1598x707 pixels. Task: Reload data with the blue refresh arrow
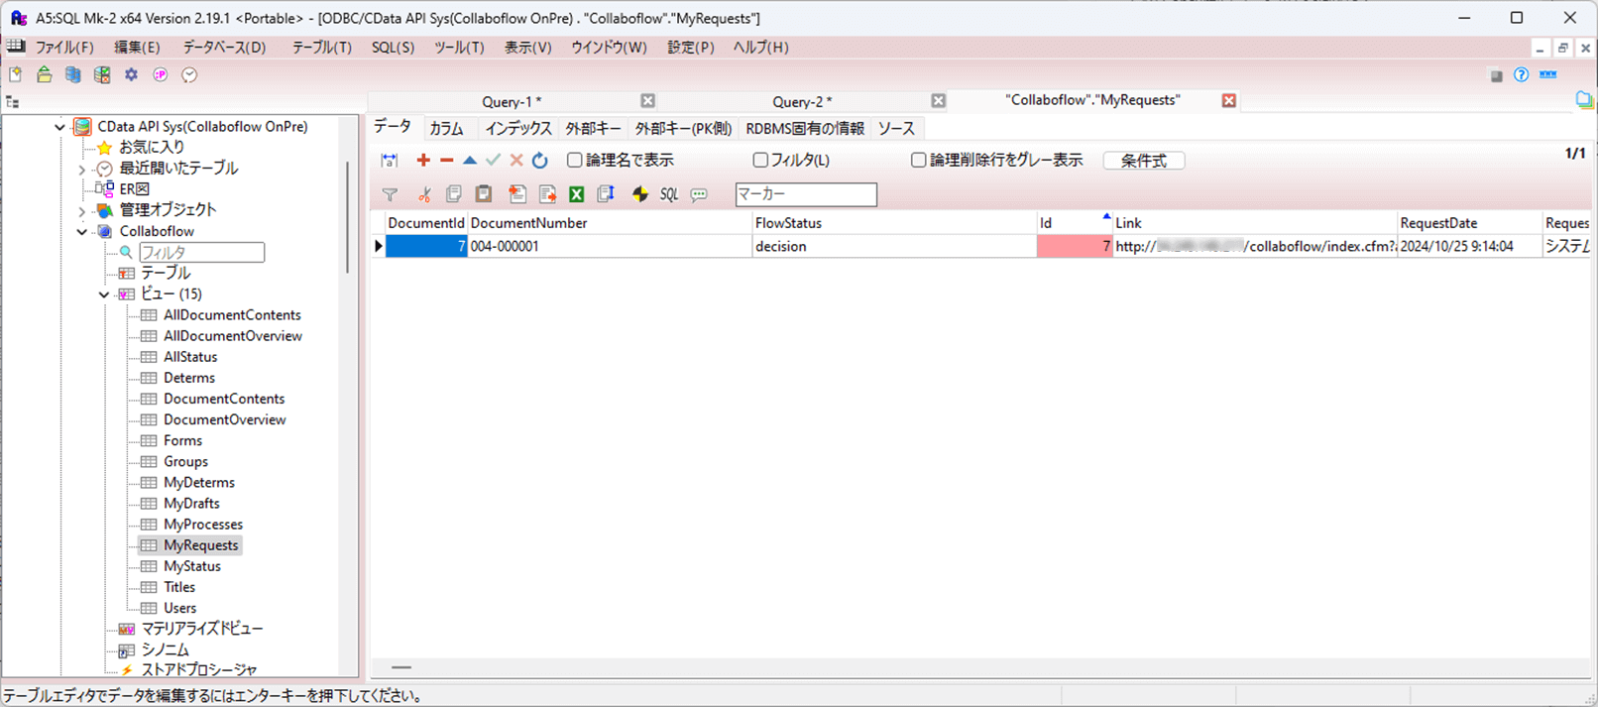tap(539, 160)
